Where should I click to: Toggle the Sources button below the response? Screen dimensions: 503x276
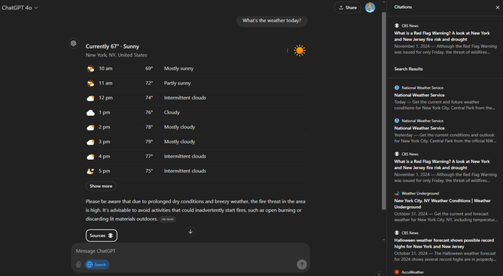[102, 236]
